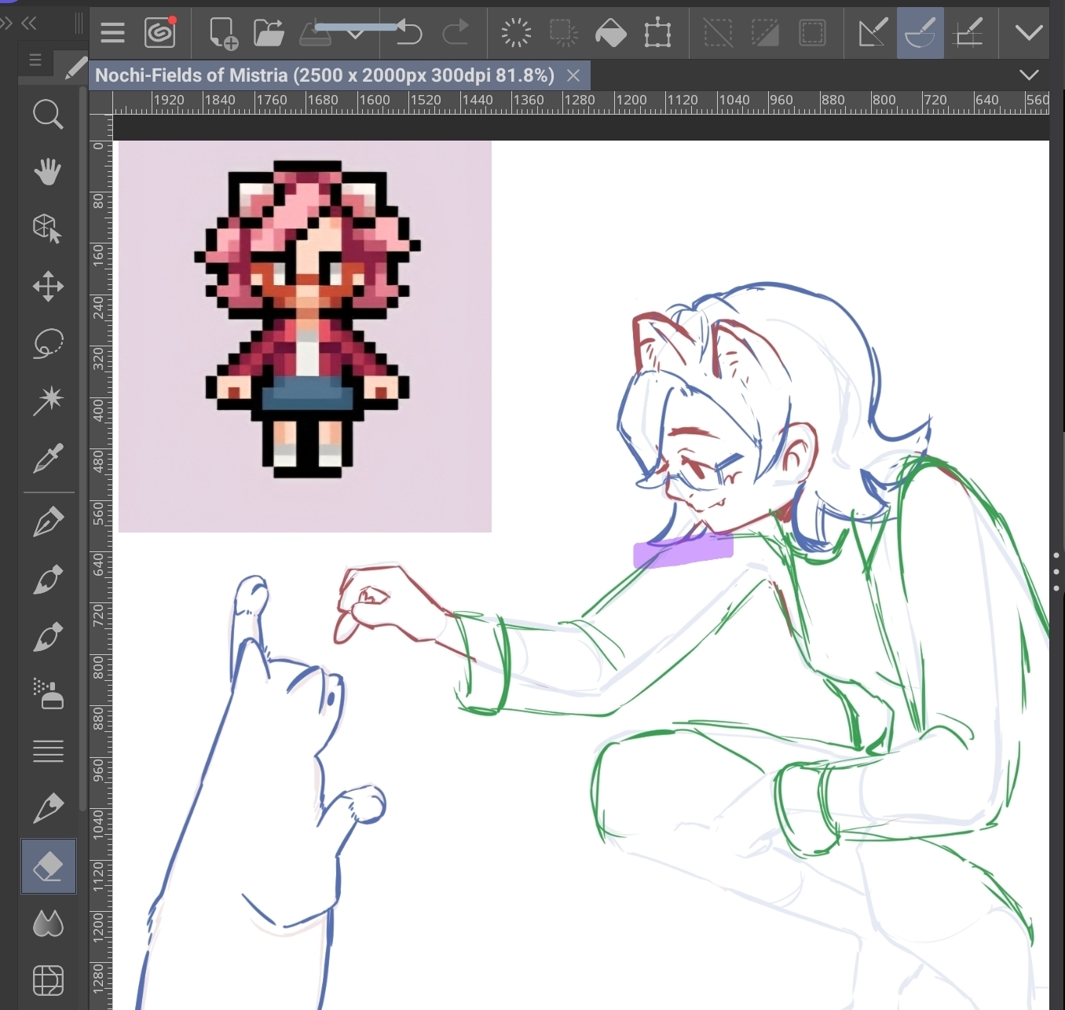Screen dimensions: 1065x1010
Task: Toggle Snap to Grid
Action: tap(968, 33)
